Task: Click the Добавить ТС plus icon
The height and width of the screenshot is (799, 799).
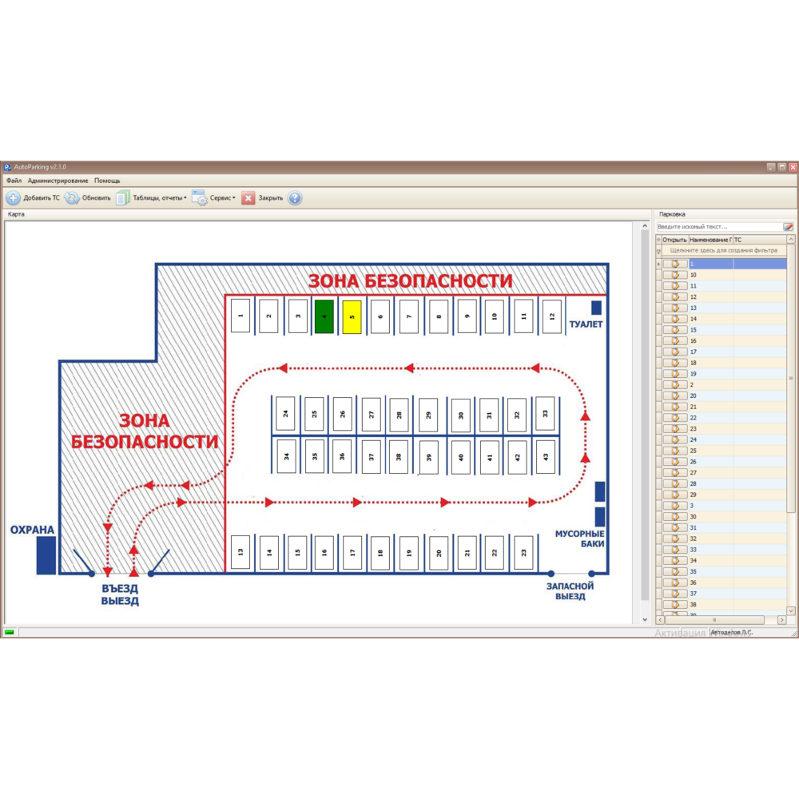Action: pyautogui.click(x=14, y=198)
